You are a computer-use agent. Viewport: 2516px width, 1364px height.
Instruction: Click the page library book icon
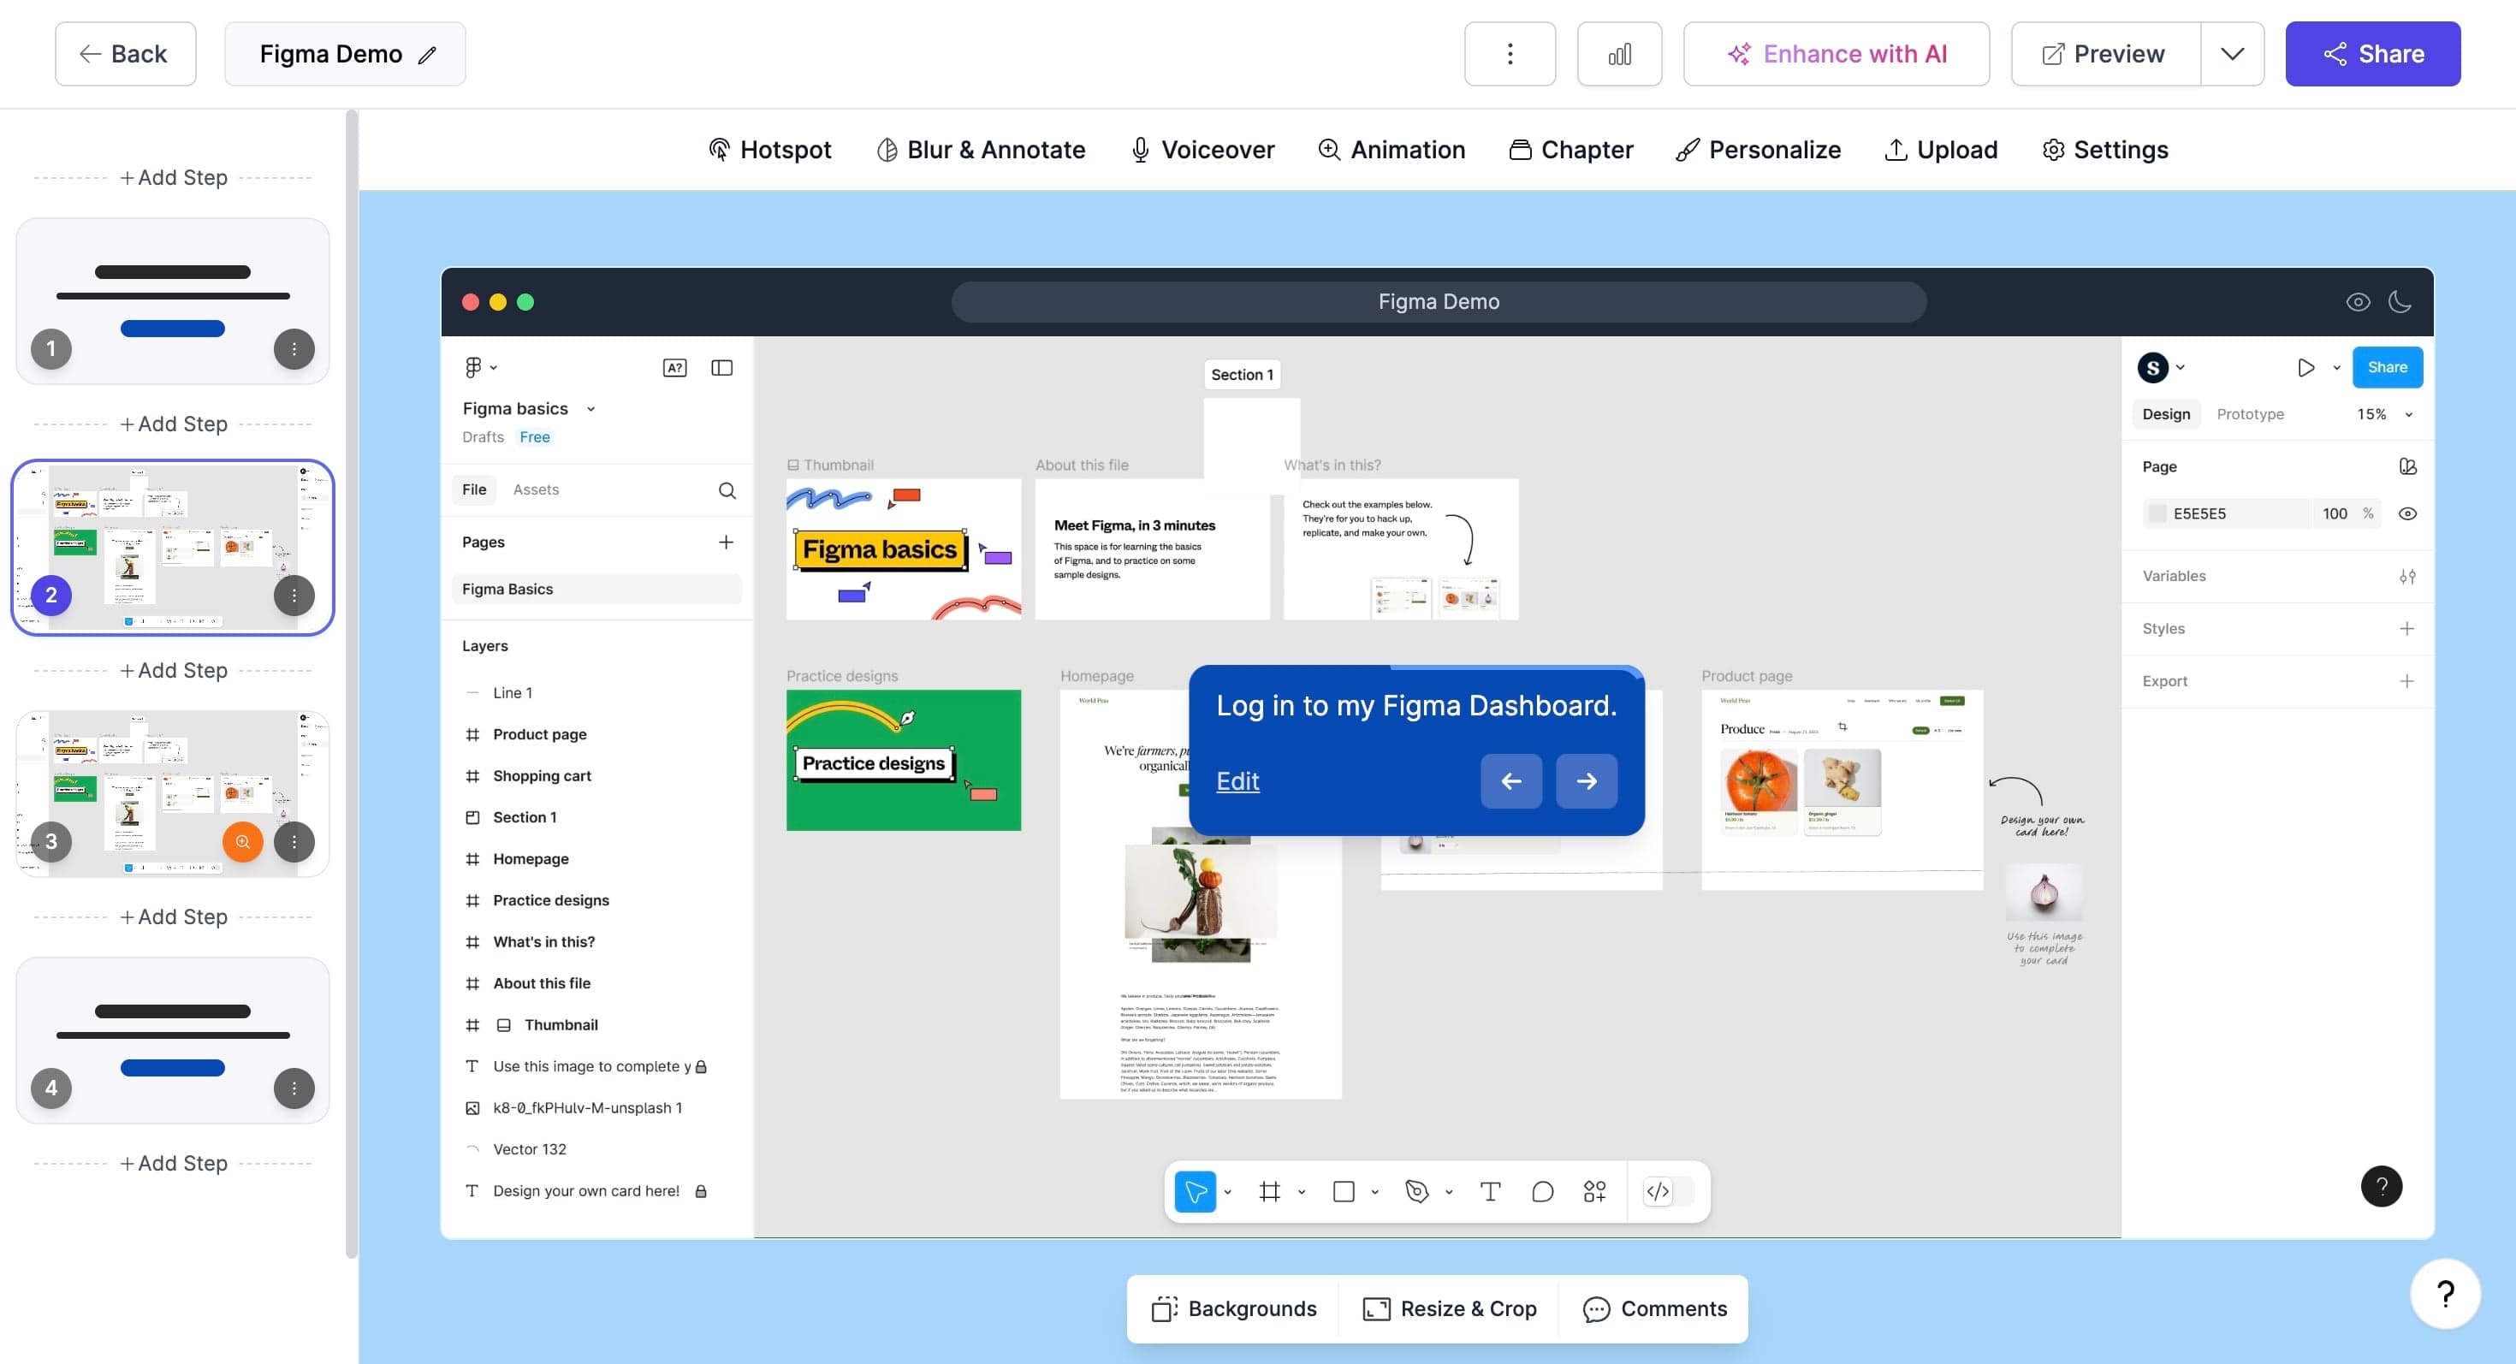tap(2407, 466)
